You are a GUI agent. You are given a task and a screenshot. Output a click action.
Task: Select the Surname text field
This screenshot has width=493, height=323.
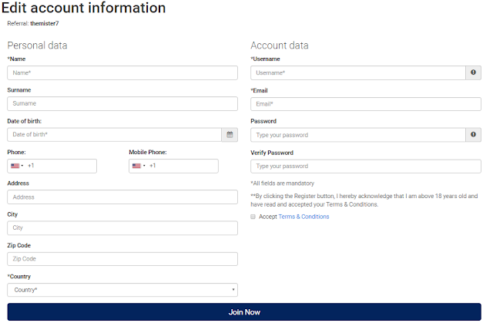122,103
